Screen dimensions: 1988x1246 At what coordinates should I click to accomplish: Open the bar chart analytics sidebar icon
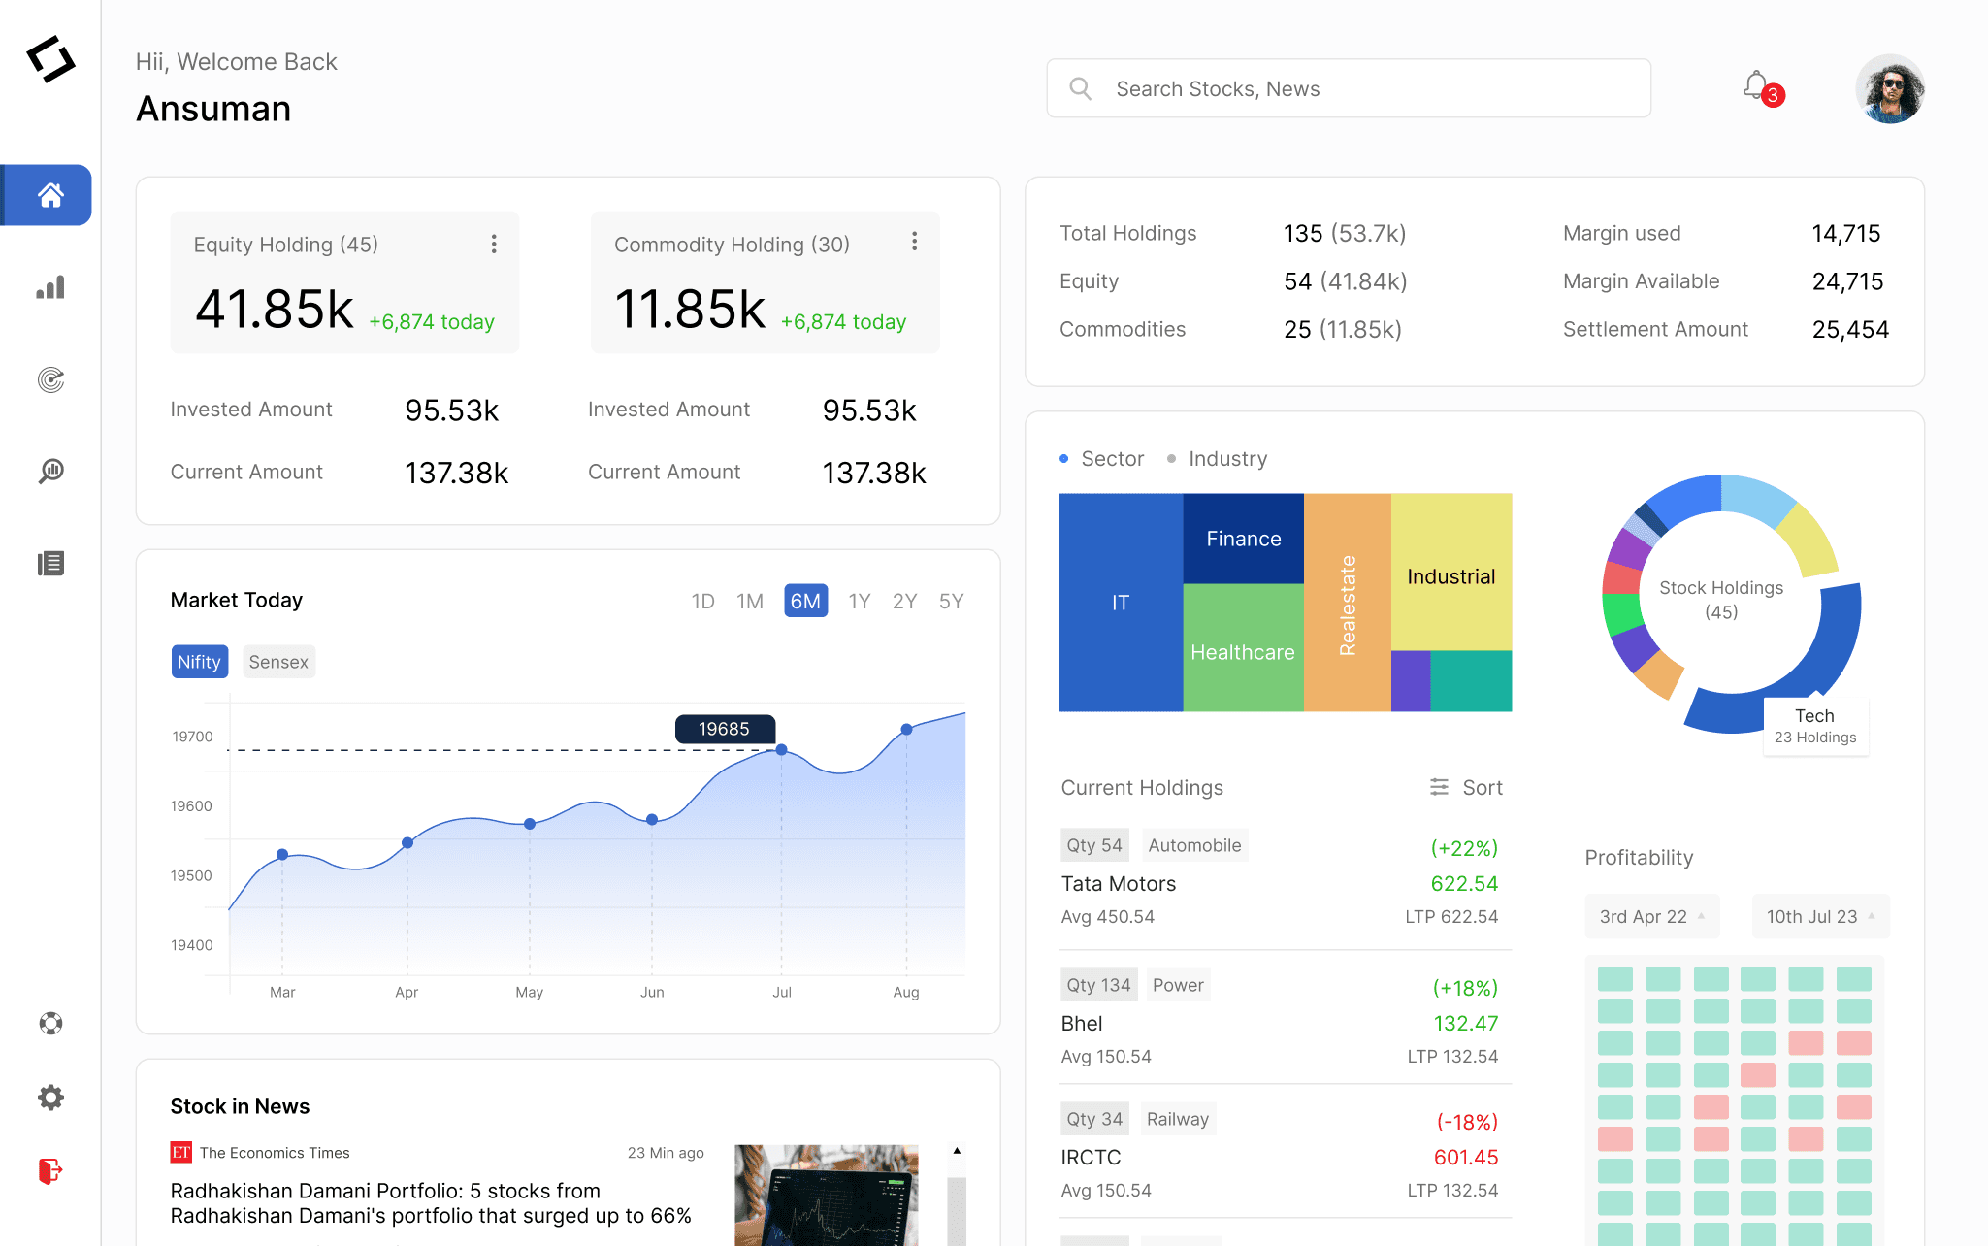pyautogui.click(x=50, y=287)
